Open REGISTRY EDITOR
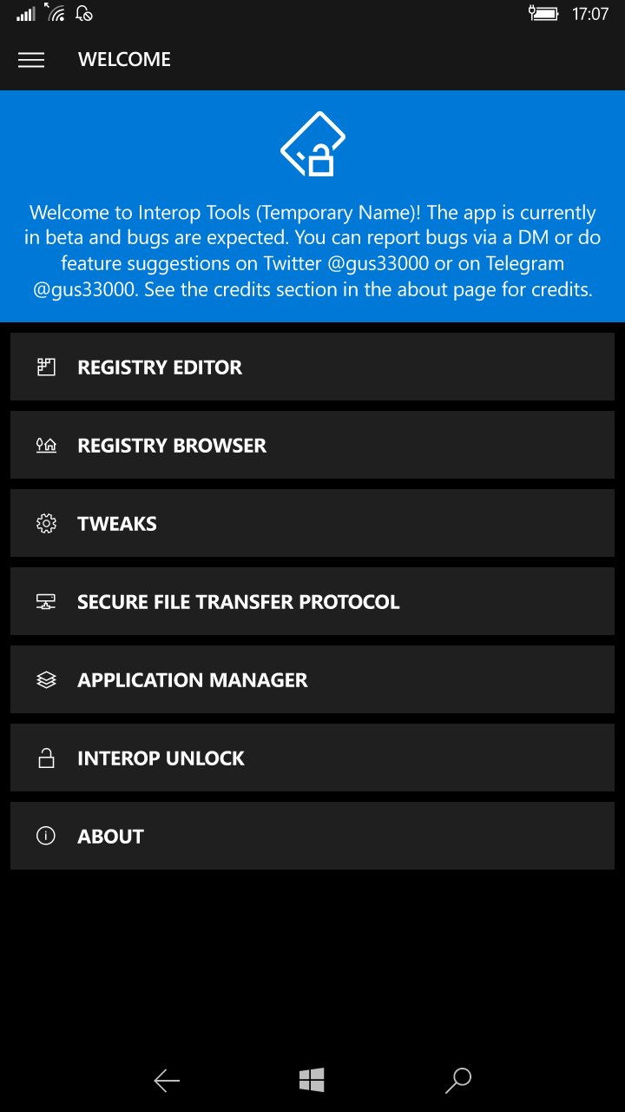625x1112 pixels. coord(312,367)
